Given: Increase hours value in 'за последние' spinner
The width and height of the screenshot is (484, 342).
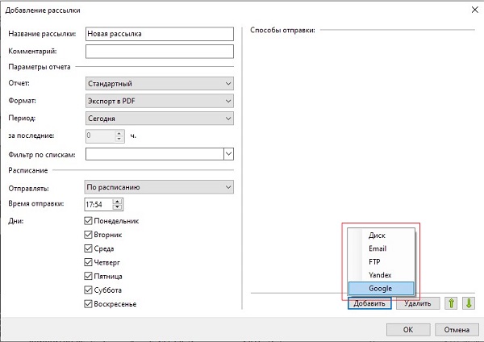Looking at the screenshot, I should point(119,133).
